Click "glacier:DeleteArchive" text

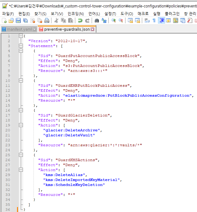[72, 130]
